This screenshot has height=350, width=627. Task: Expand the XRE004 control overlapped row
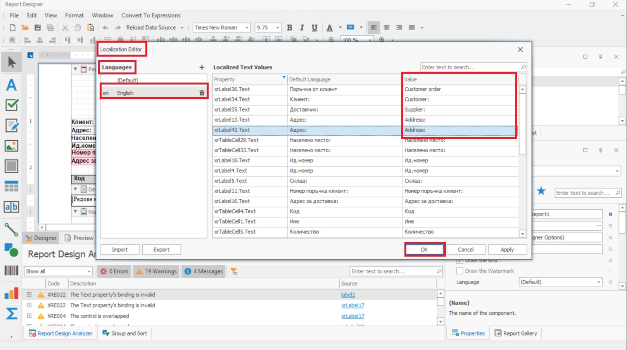click(x=29, y=316)
